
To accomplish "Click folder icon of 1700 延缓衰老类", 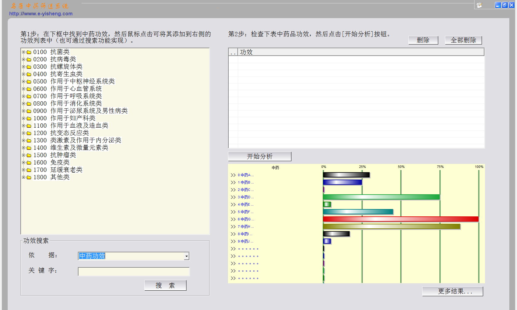I will click(29, 170).
